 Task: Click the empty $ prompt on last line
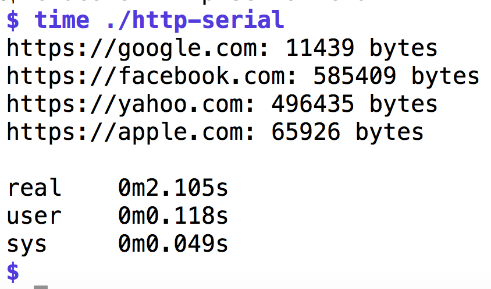click(13, 272)
